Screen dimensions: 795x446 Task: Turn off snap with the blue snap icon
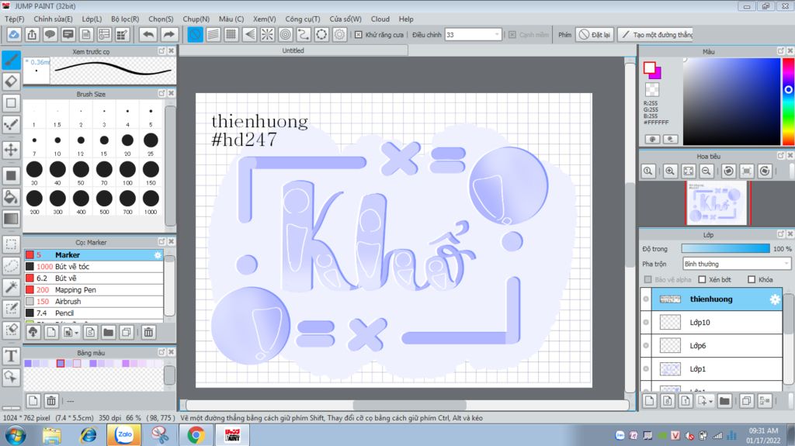195,34
